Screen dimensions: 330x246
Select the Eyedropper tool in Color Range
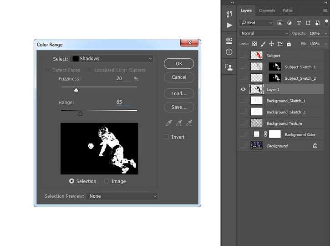(169, 123)
